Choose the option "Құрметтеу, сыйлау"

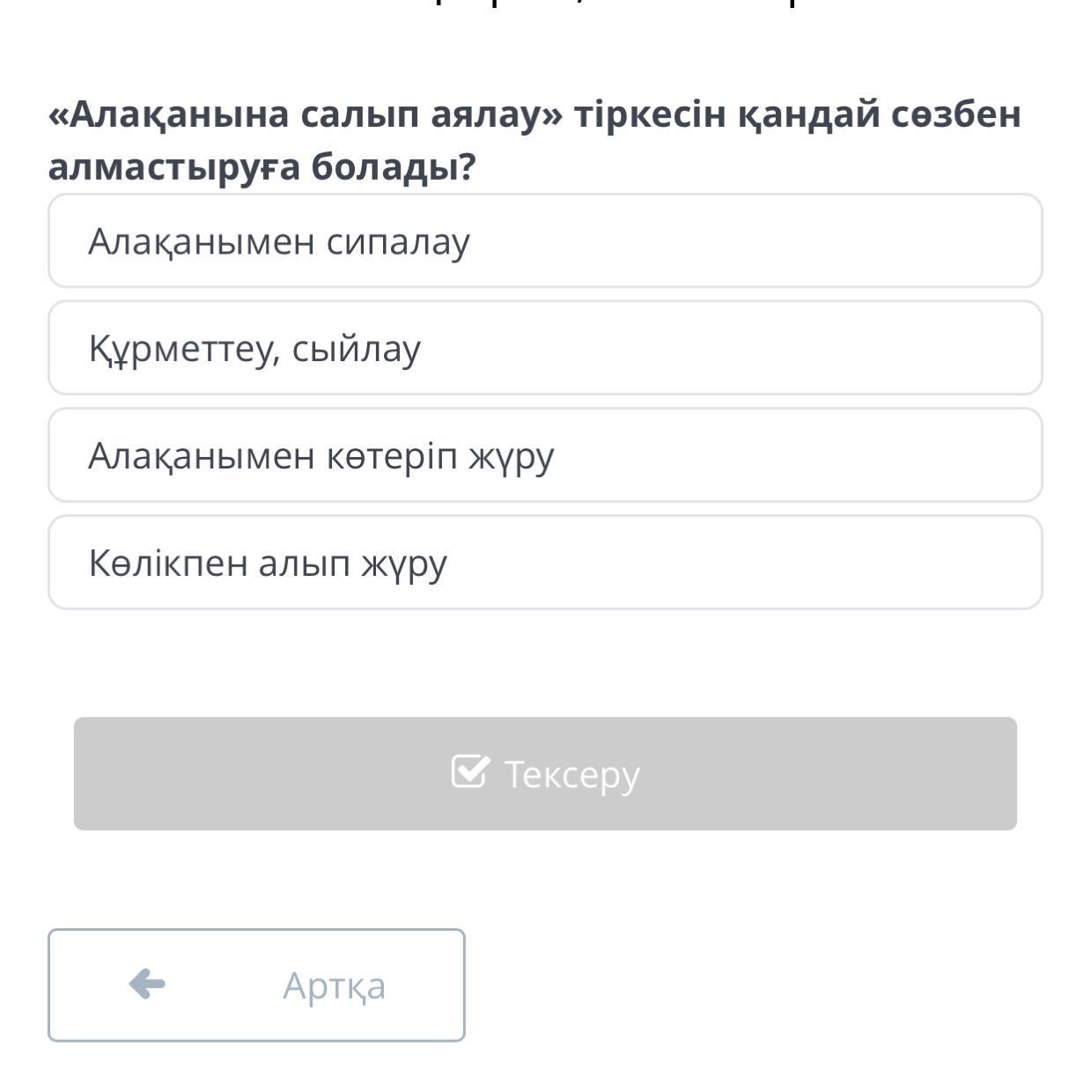coord(544,349)
